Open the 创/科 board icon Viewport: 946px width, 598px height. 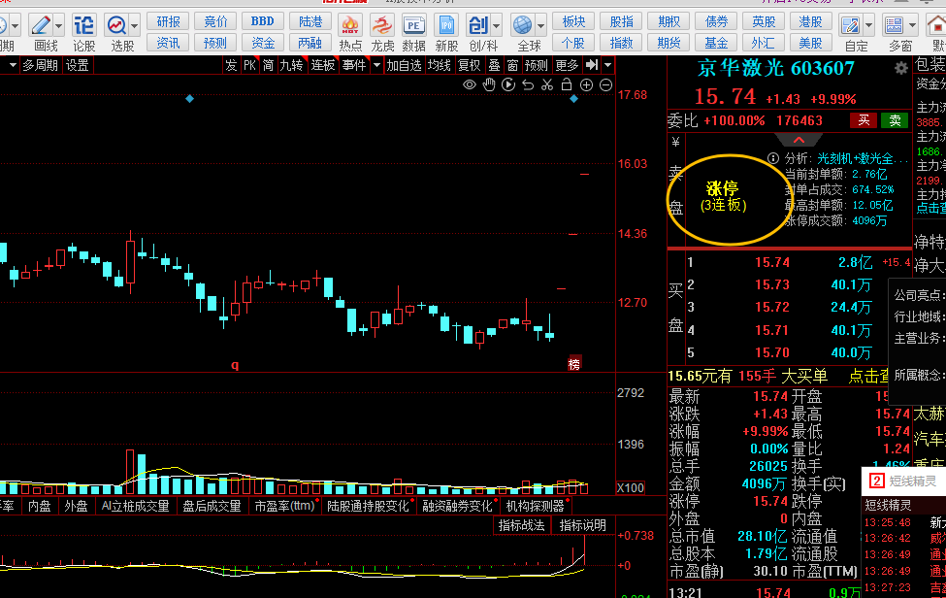pyautogui.click(x=477, y=26)
